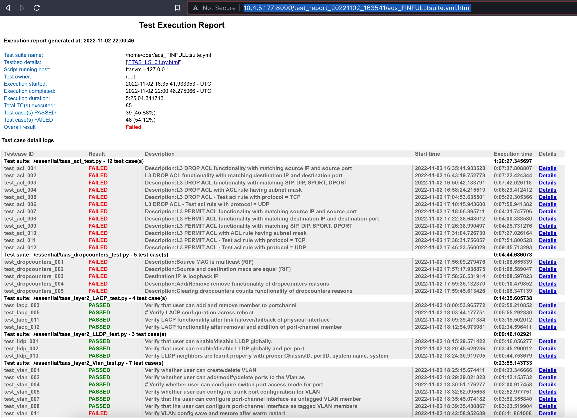Open Details for test_dropcounters_004
The height and width of the screenshot is (418, 577).
click(547, 284)
